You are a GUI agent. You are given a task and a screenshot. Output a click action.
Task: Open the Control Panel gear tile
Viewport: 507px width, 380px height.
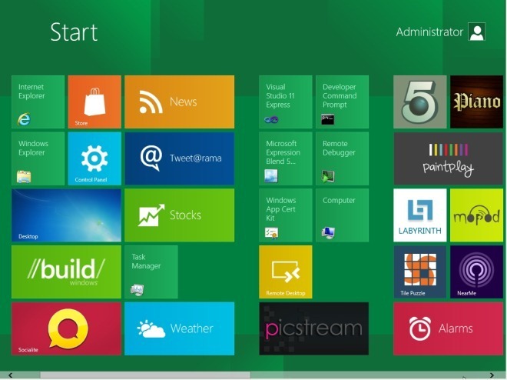tap(94, 158)
